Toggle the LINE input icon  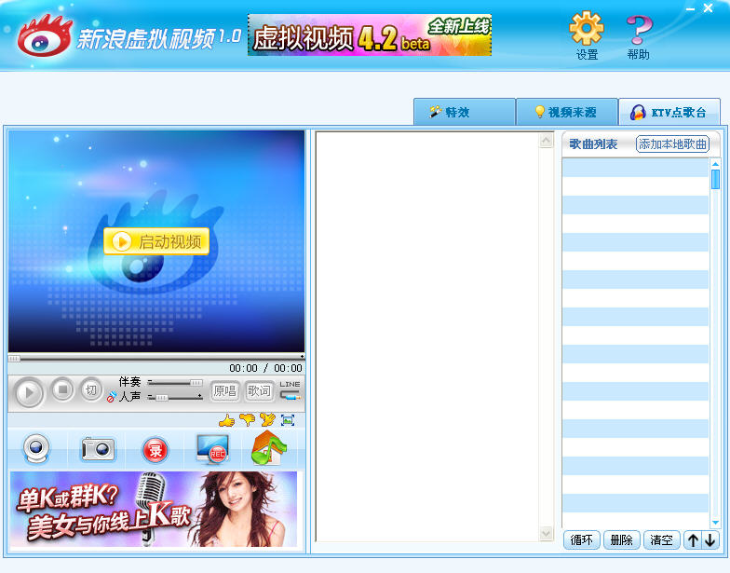coord(290,390)
